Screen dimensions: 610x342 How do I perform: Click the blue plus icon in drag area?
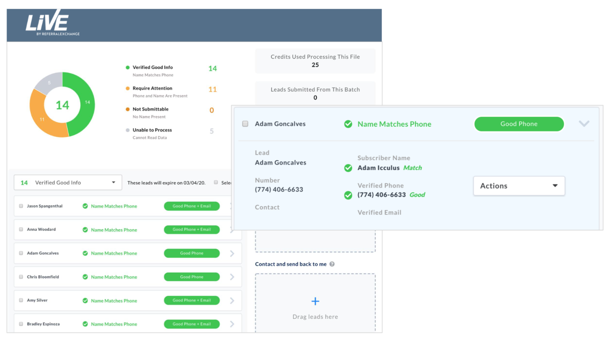tap(315, 301)
